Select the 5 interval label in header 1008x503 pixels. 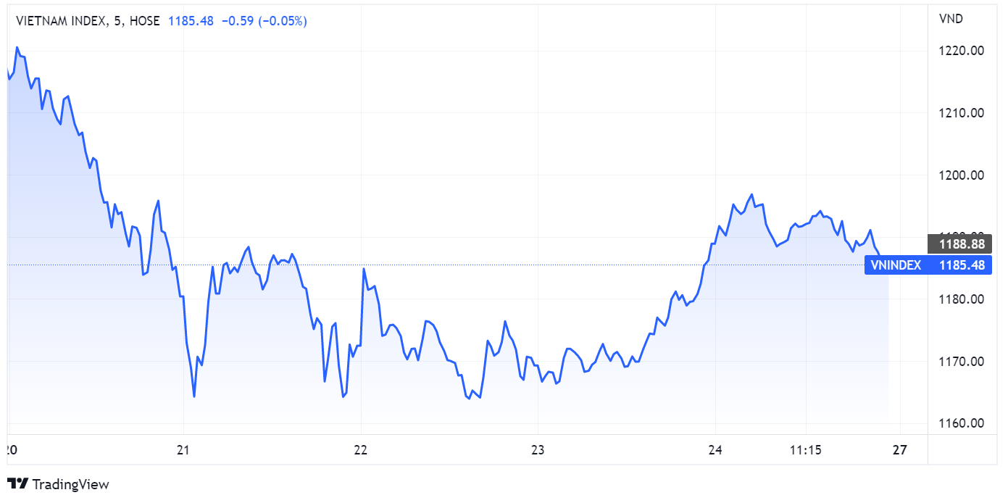coord(117,21)
